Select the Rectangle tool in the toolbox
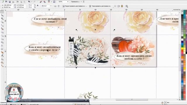The image size is (187, 105). (2, 32)
